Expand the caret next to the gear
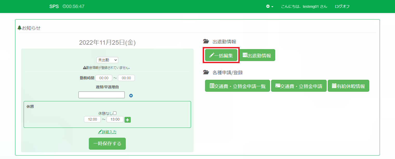 (x=272, y=6)
